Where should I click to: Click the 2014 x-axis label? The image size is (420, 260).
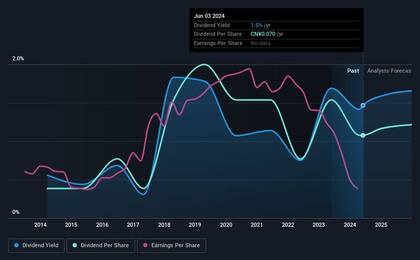(x=40, y=225)
